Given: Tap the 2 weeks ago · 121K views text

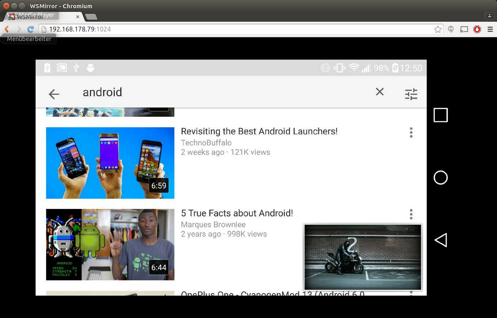Looking at the screenshot, I should pos(225,152).
